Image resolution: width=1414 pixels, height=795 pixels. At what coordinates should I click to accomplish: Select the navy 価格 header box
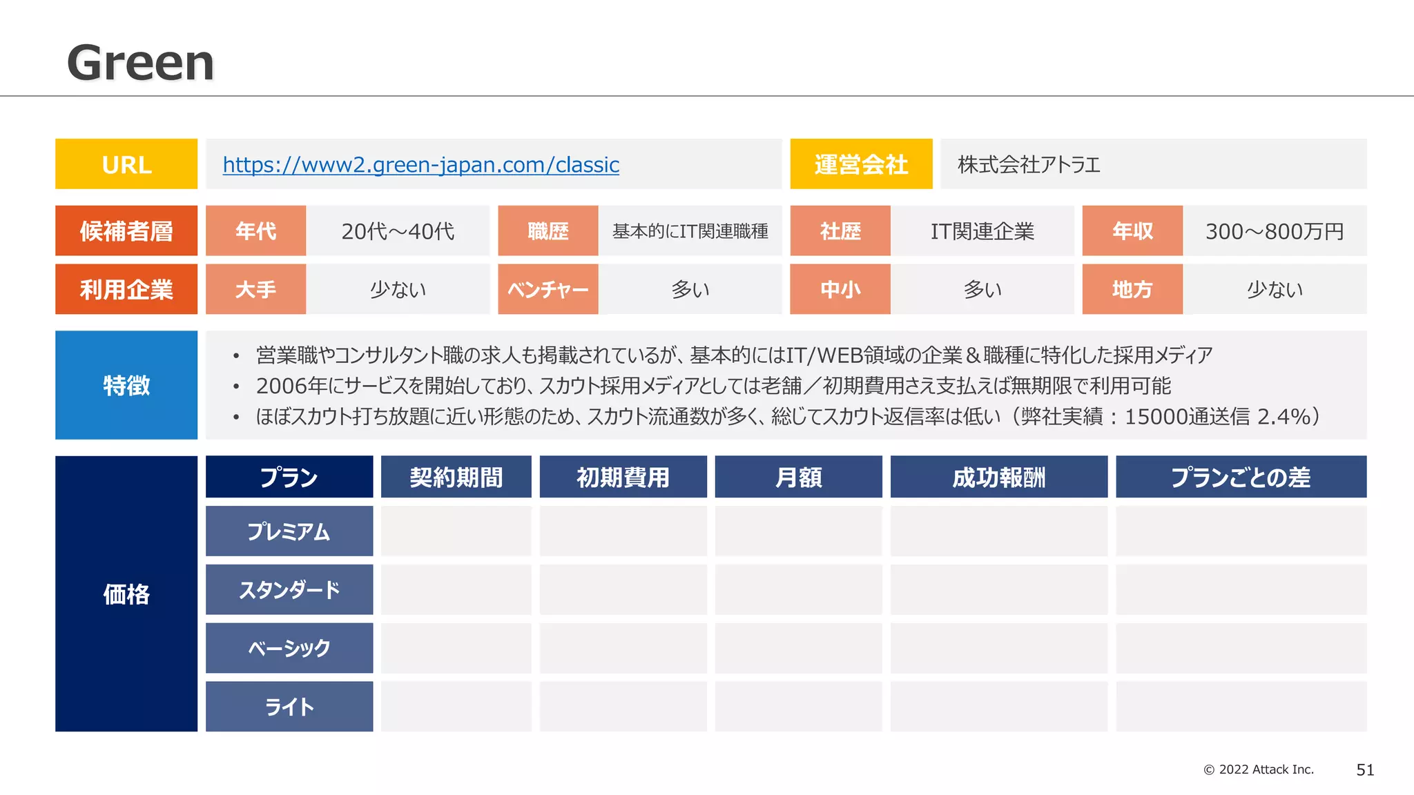tap(126, 593)
